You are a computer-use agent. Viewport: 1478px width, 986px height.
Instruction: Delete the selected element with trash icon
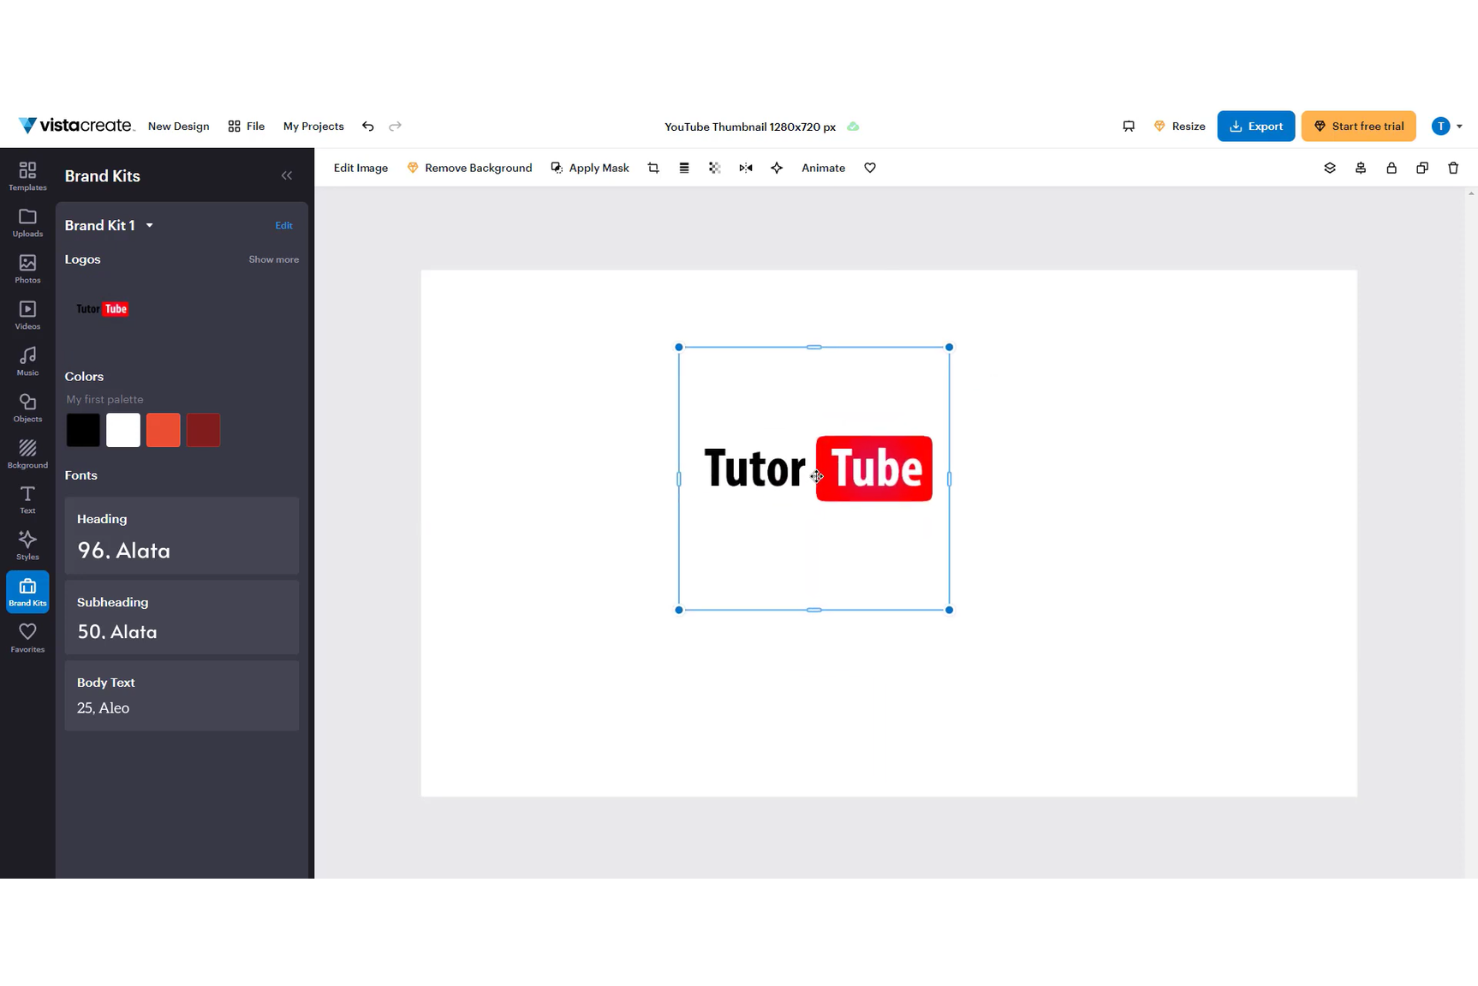(x=1453, y=168)
